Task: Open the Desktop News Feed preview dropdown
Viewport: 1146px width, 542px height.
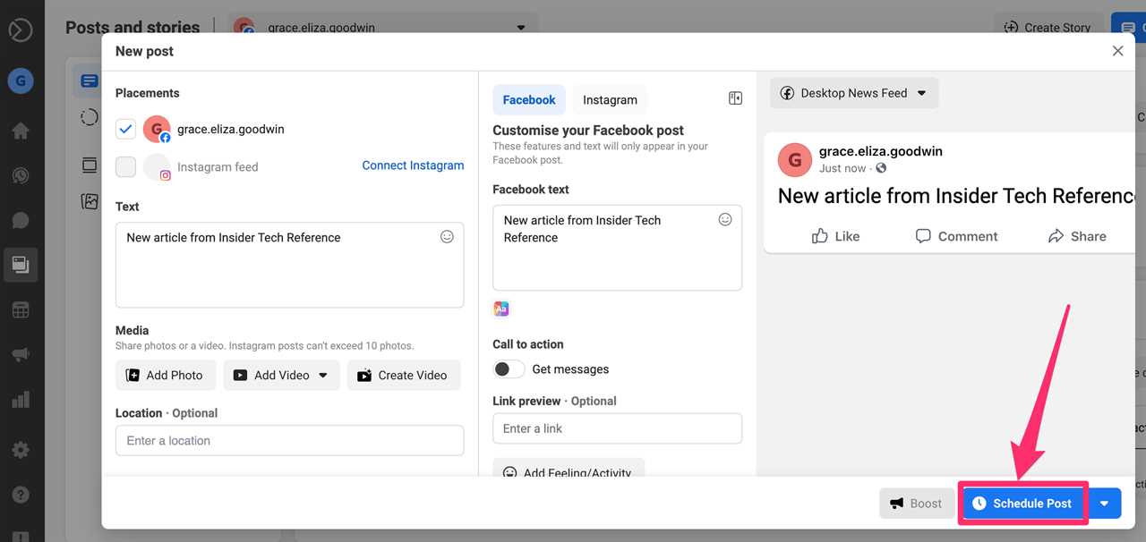Action: coord(852,92)
